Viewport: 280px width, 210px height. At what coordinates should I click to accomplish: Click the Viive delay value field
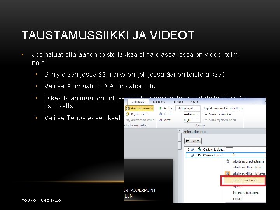190,120
